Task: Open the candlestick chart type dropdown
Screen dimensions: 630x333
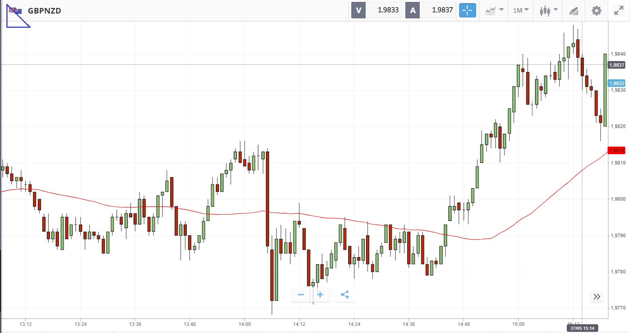Action: click(x=548, y=10)
